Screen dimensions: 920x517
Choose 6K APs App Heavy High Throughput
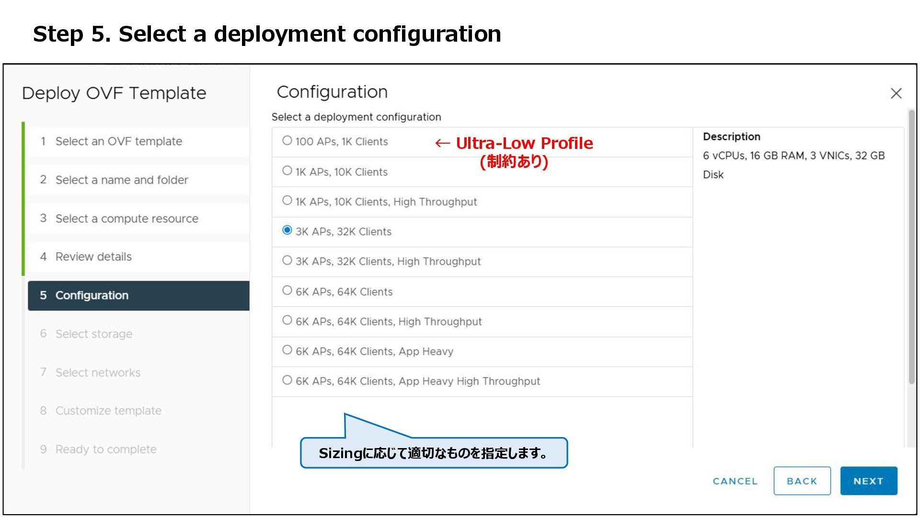(287, 380)
